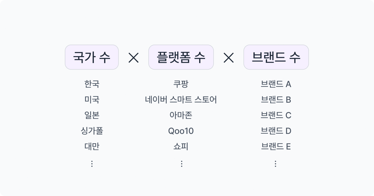Pick 쇼피 in the platform list
Screen dimensions: 374x196
181,147
